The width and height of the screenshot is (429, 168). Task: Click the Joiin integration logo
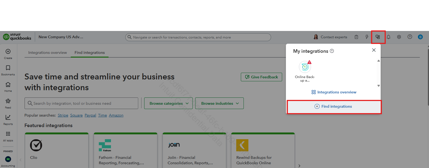[174, 145]
